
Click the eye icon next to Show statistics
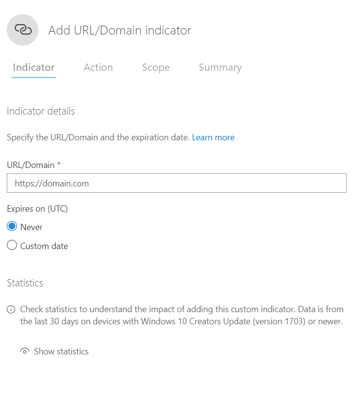click(x=25, y=351)
